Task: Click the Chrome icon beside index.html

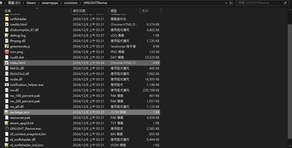Action: coord(7,63)
